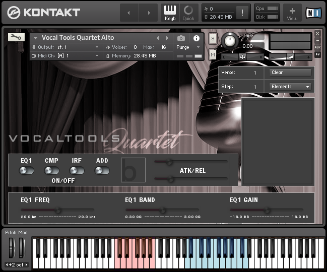Click the volume slider handle

pyautogui.click(x=290, y=57)
